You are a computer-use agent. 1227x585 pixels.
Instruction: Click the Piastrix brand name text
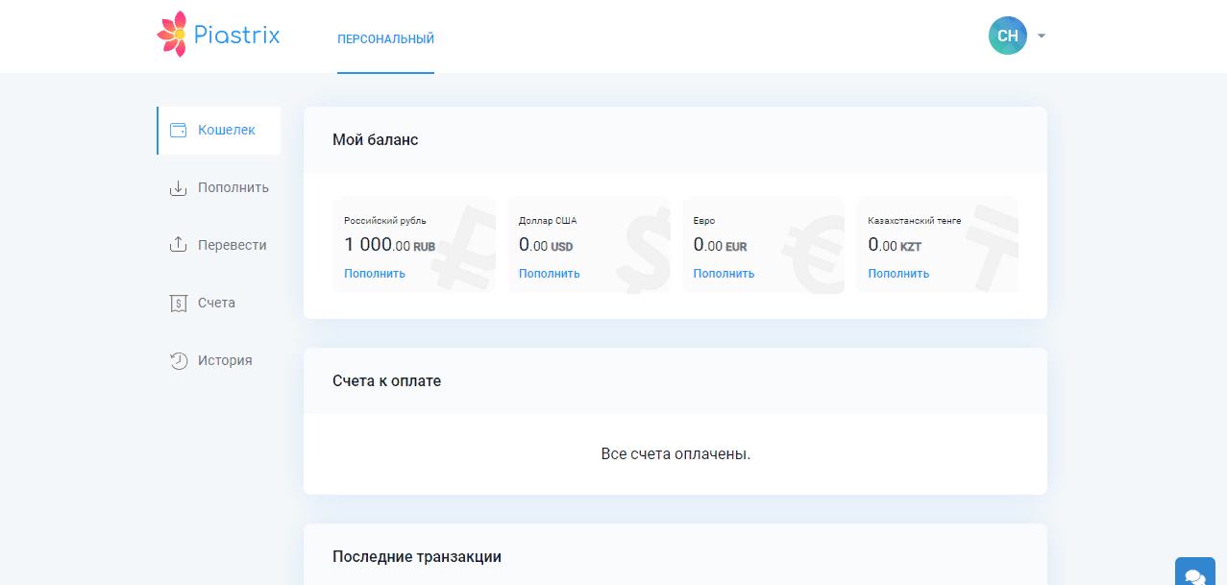click(236, 37)
